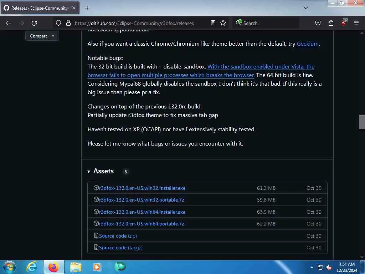Open a new browser tab
Image resolution: width=365 pixels, height=274 pixels.
87,8
